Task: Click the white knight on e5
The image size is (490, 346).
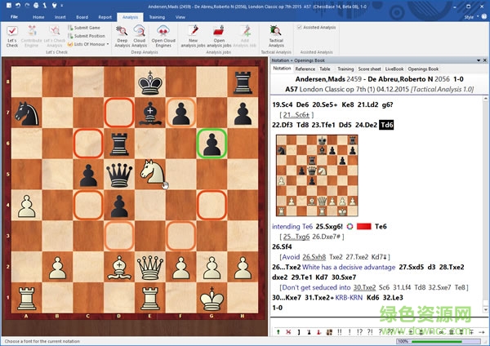Action: click(152, 173)
